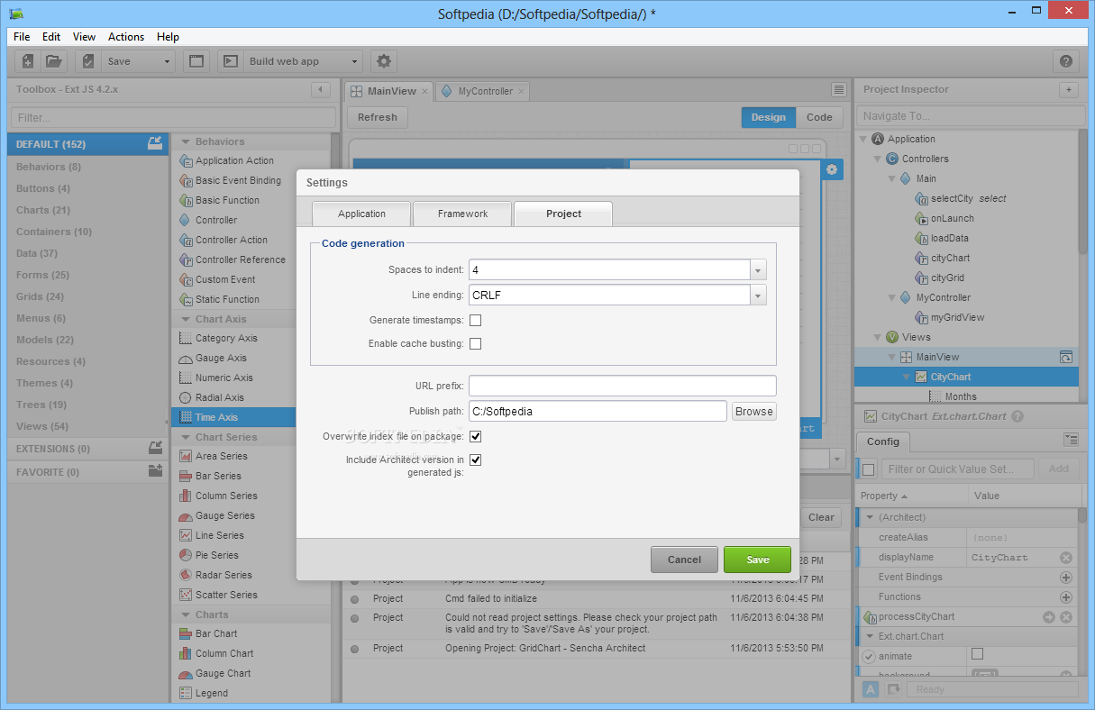The width and height of the screenshot is (1095, 710).
Task: Select Grids (24) toolbox category
Action: point(88,296)
